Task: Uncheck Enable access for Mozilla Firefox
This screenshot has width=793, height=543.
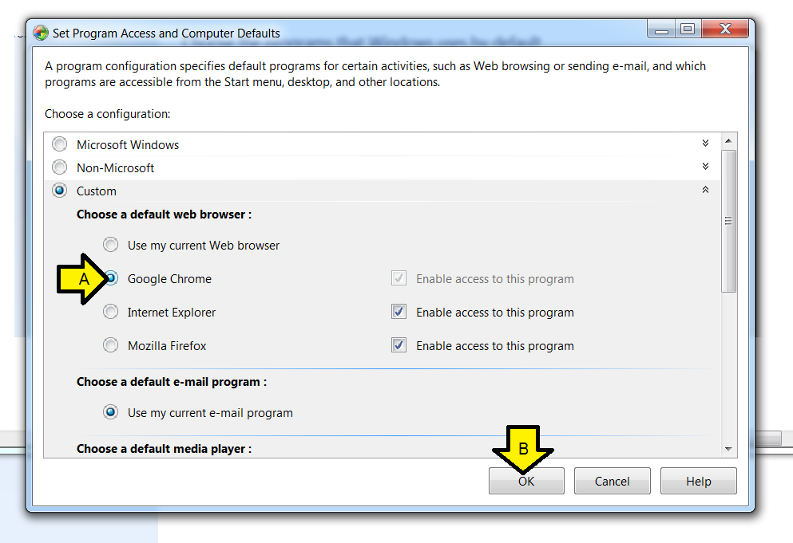Action: [398, 345]
